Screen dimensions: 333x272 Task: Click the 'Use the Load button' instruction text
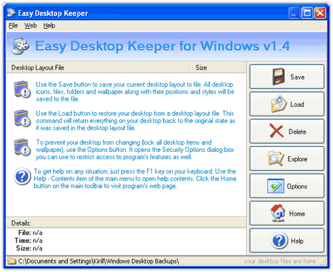(135, 121)
